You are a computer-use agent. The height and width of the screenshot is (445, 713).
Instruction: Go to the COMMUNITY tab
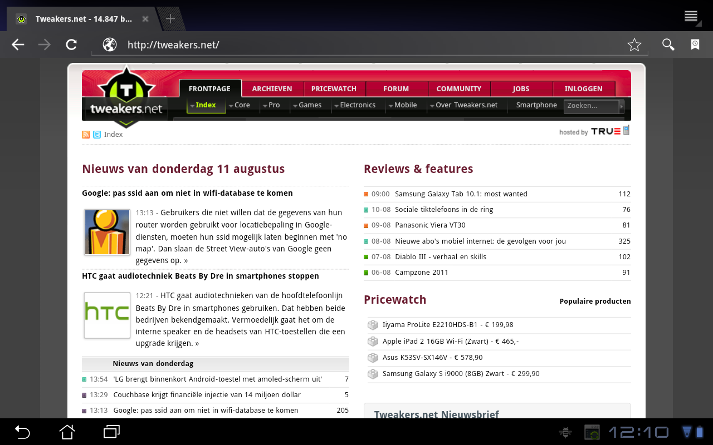(x=458, y=88)
